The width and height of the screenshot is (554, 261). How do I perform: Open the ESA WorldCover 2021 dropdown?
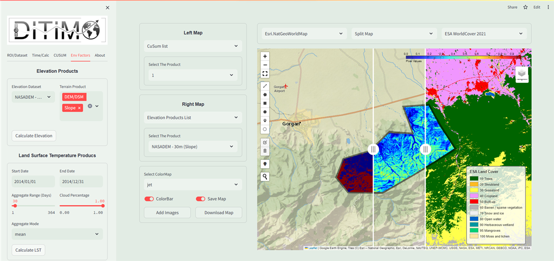pyautogui.click(x=484, y=34)
